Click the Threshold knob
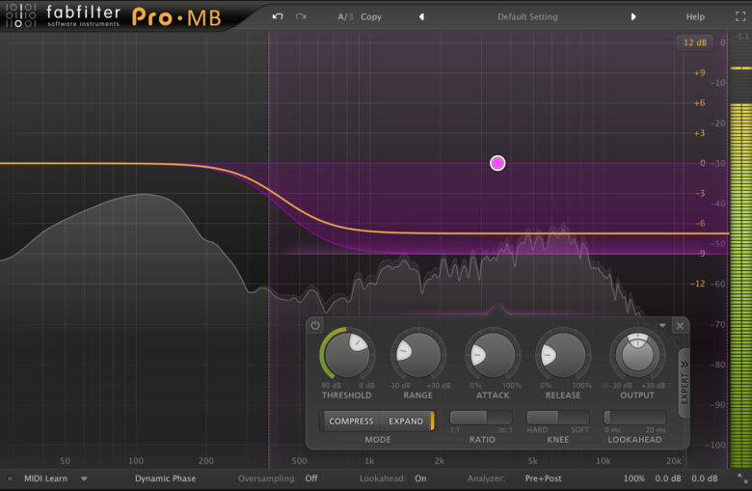The width and height of the screenshot is (752, 491). 347,355
